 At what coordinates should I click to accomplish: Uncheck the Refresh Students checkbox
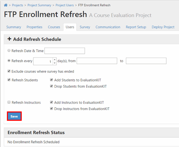(x=9, y=80)
